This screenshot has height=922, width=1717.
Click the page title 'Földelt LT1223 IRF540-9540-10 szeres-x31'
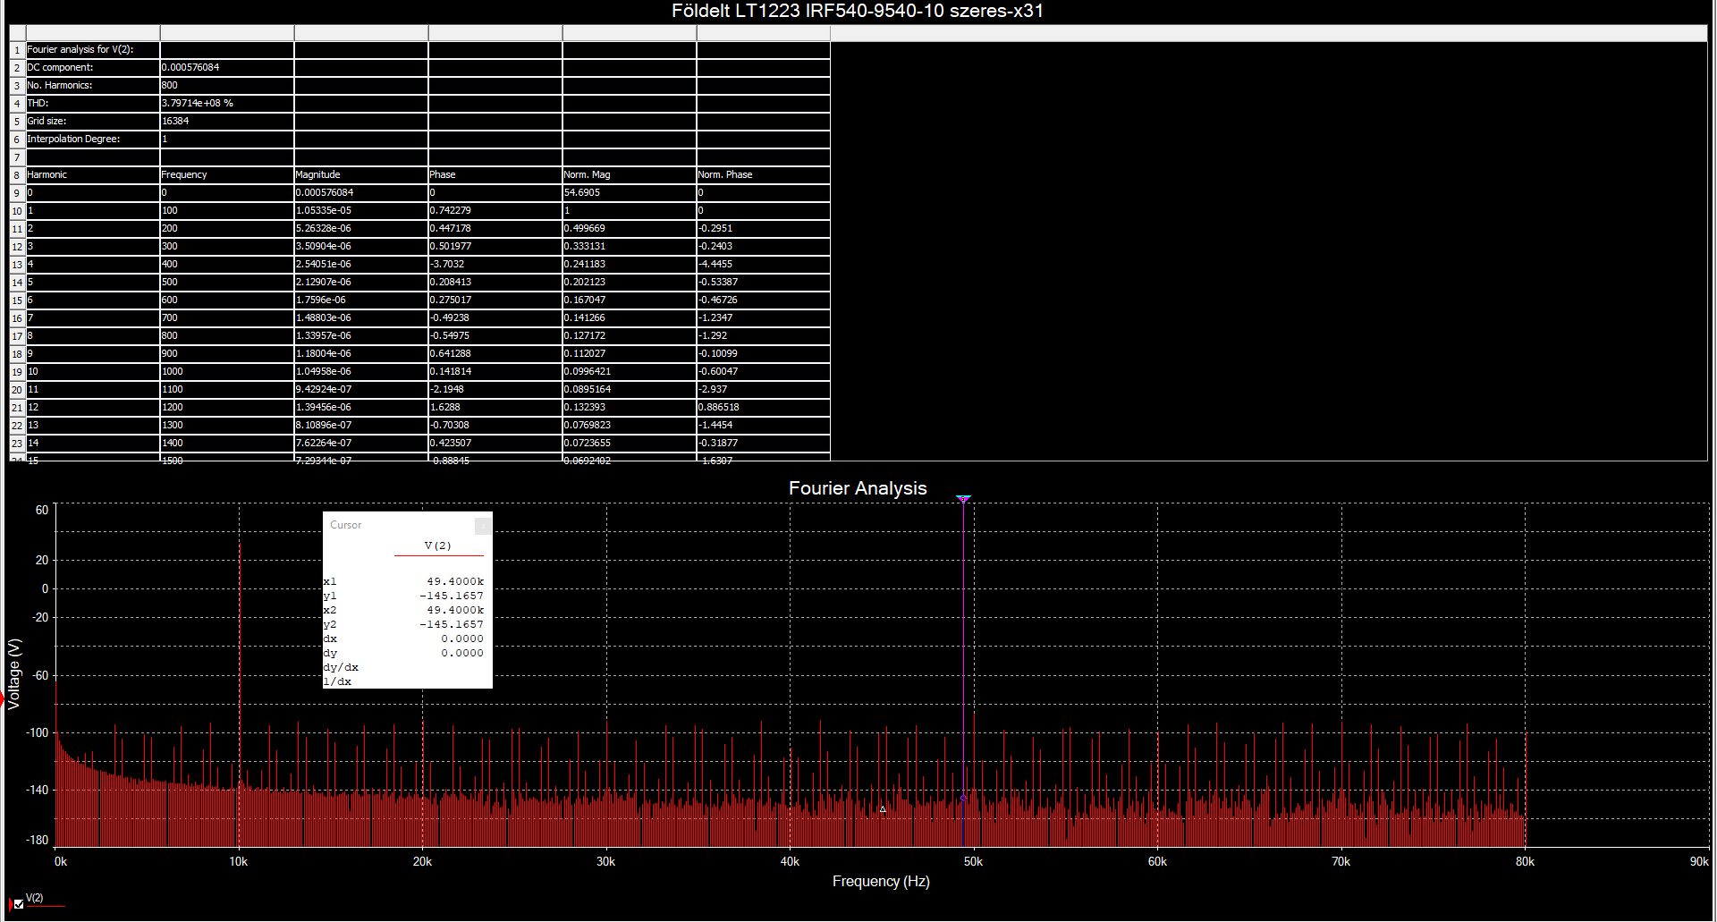click(858, 11)
